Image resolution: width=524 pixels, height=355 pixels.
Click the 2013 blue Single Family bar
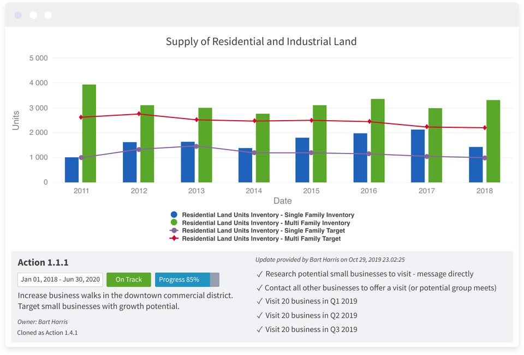188,162
